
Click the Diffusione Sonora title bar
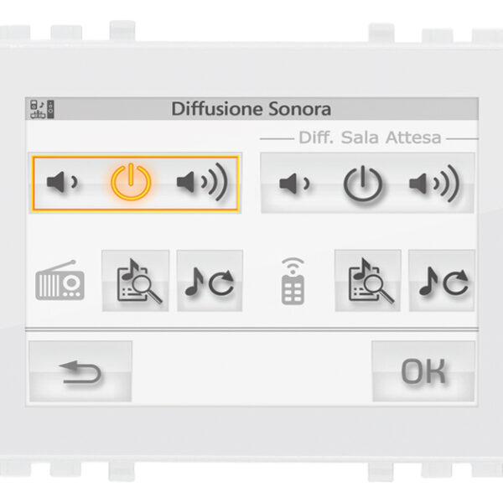coord(251,109)
